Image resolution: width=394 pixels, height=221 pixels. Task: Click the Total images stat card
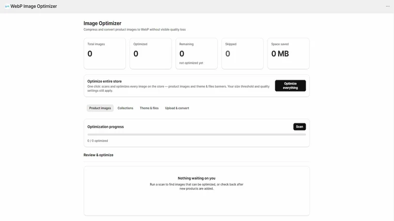(105, 54)
